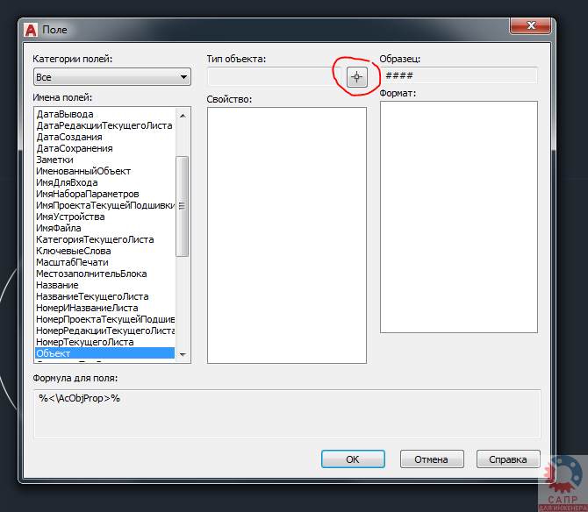Click the Формат list box

[x=459, y=217]
